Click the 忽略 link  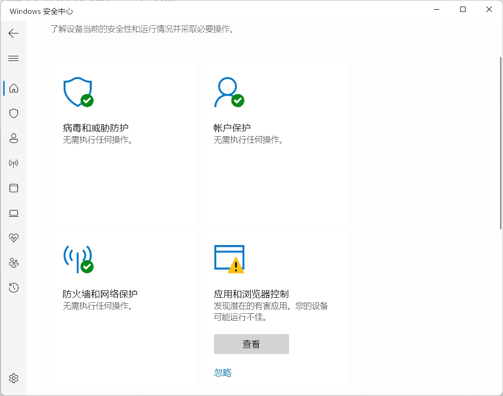(x=223, y=372)
